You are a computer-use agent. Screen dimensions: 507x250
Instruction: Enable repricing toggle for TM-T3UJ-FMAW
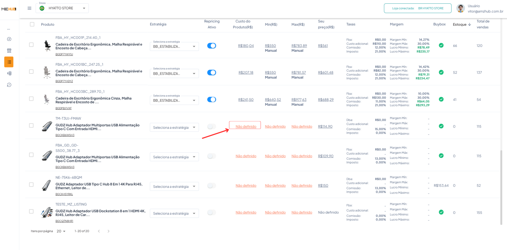click(x=212, y=126)
